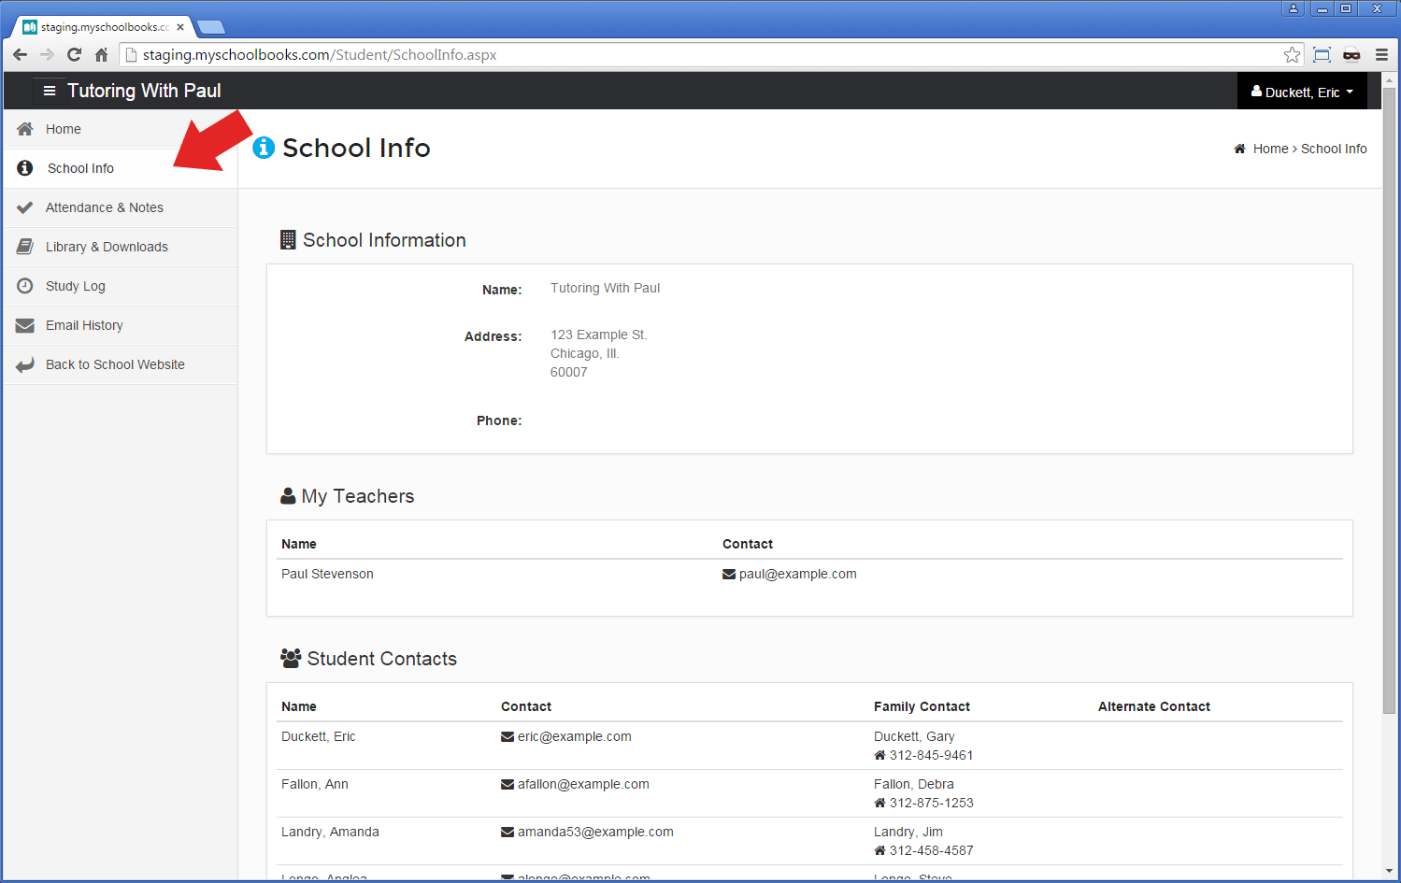Image resolution: width=1401 pixels, height=883 pixels.
Task: Open Library & Downloads via its book icon
Action: click(25, 247)
